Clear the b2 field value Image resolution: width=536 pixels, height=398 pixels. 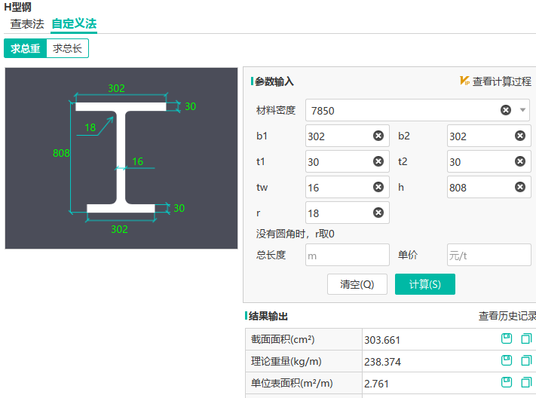(x=519, y=136)
